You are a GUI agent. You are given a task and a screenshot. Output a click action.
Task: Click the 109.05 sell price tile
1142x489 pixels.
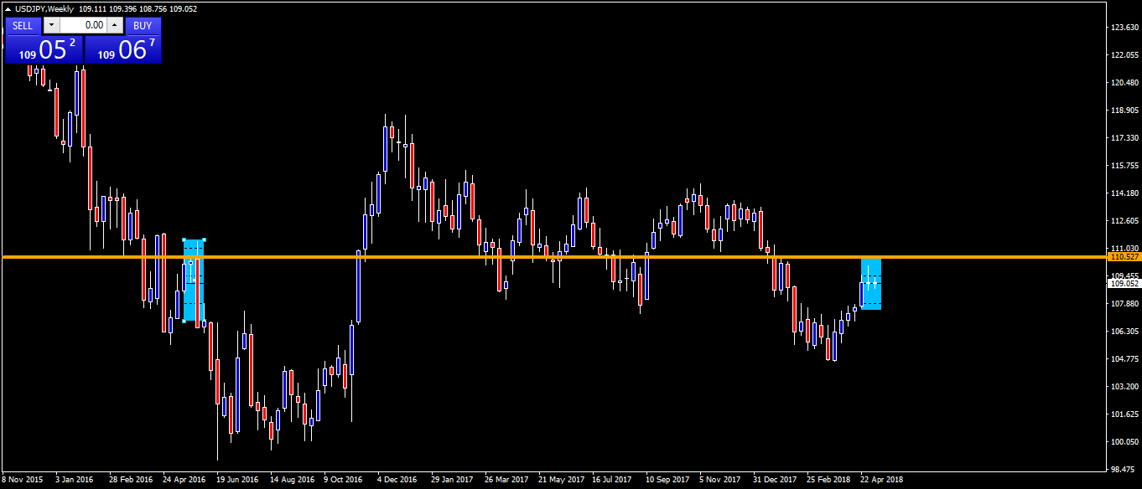coord(44,49)
